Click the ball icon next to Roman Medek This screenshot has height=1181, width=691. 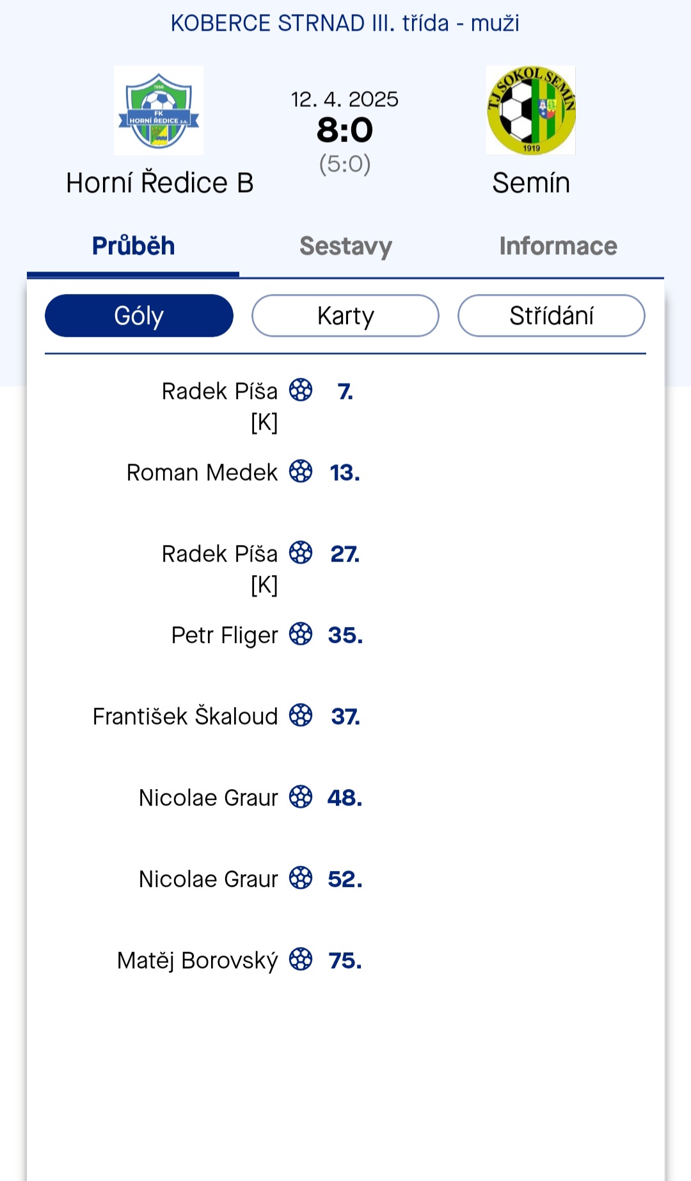[x=301, y=471]
